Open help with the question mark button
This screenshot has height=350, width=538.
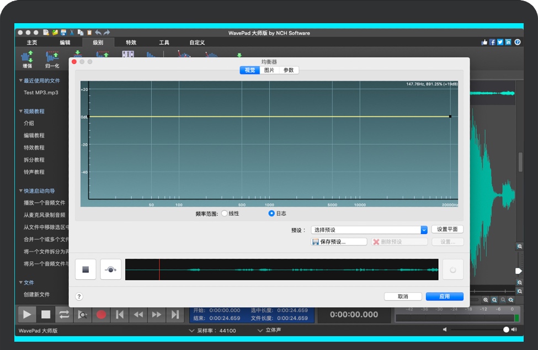tap(79, 296)
